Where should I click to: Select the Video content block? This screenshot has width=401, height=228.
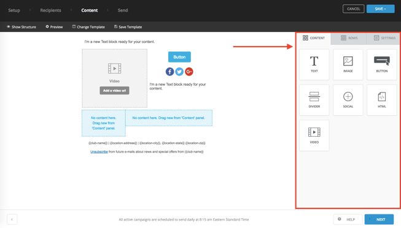coord(314,135)
